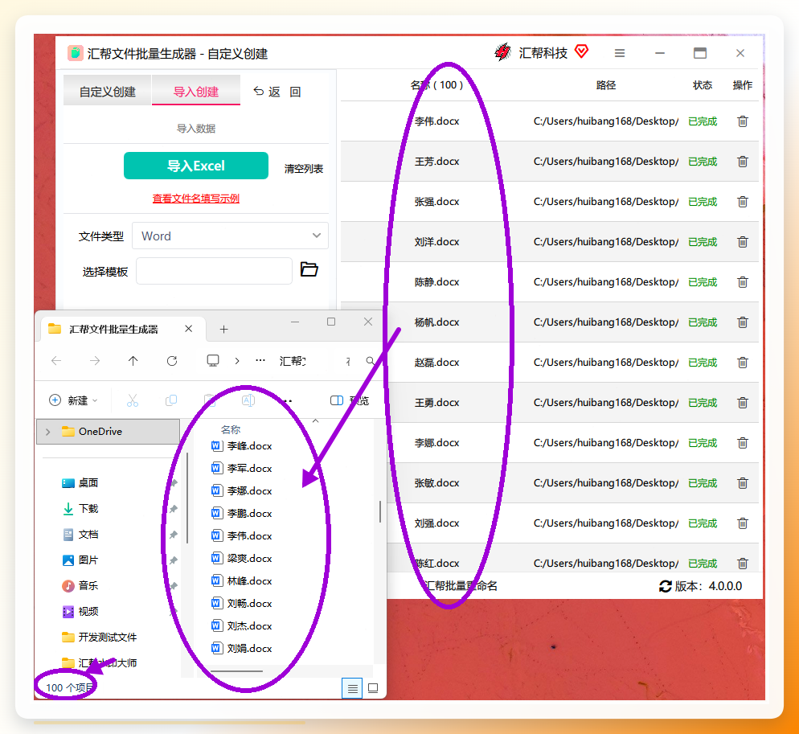
Task: Open the 新建 dropdown in Explorer
Action: (73, 400)
